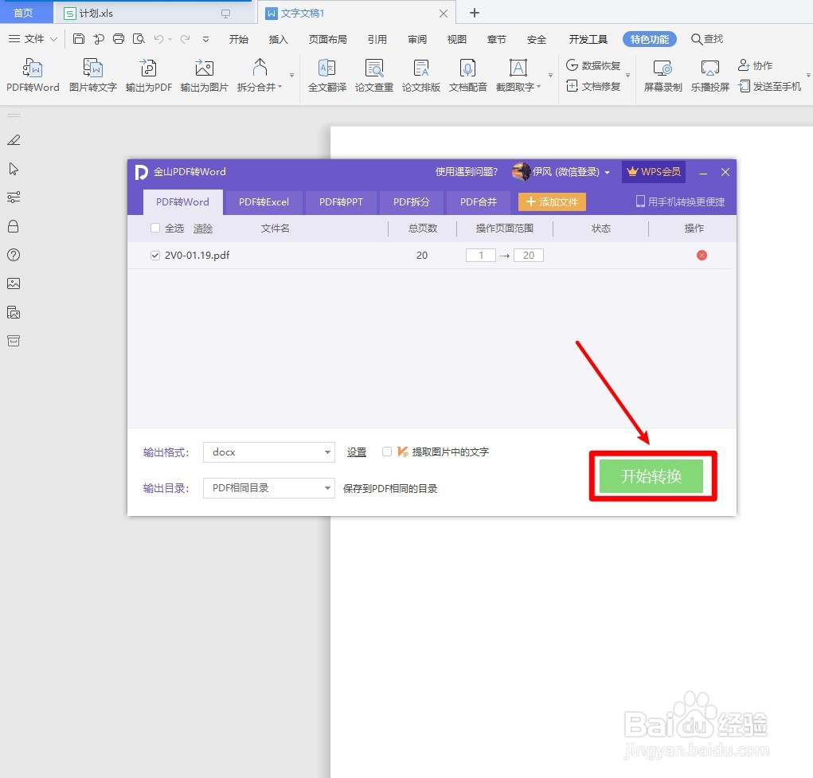Switch to PDF合并 tab

coord(478,202)
